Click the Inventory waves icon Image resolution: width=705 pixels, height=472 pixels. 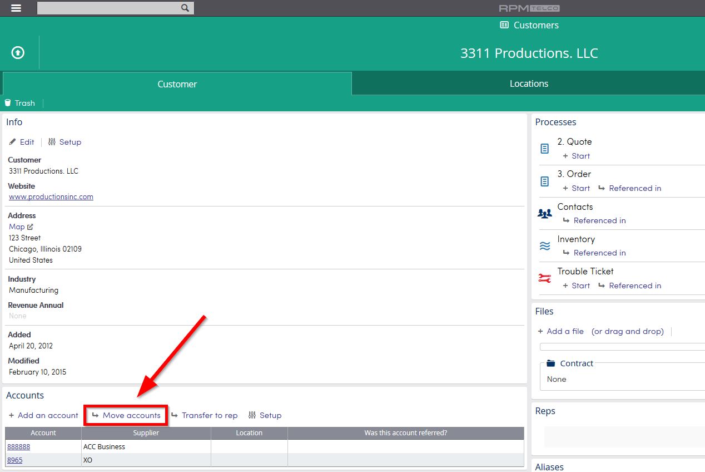click(545, 245)
